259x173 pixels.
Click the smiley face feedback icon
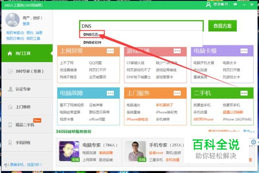pos(253,142)
